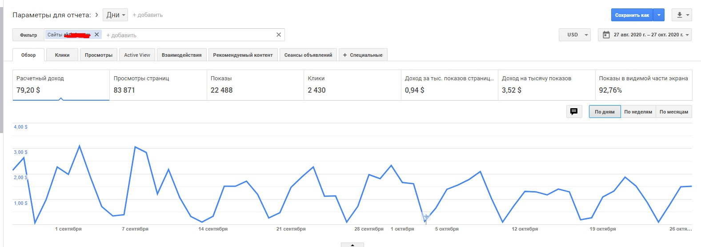Image resolution: width=701 pixels, height=247 pixels.
Task: Open the Просмотры tab
Action: pyautogui.click(x=99, y=55)
